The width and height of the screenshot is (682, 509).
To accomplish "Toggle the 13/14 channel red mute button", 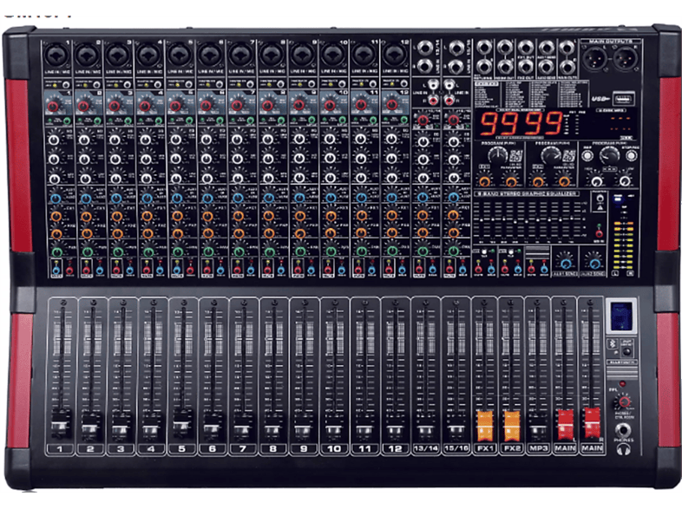I will pos(419,271).
